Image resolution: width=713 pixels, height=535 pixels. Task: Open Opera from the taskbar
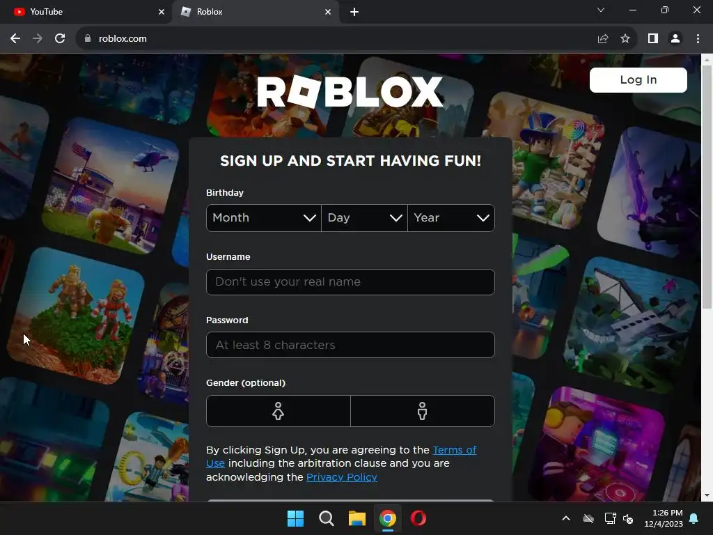pyautogui.click(x=418, y=518)
